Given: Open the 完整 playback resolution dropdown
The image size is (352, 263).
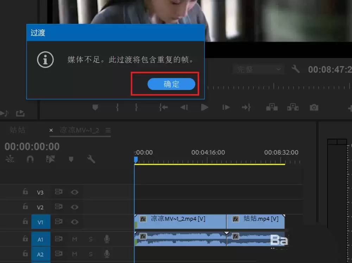Looking at the screenshot, I should 259,69.
